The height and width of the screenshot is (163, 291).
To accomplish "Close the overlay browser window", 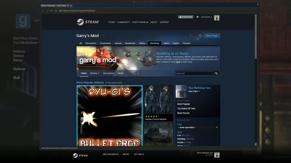I will pos(258,5).
